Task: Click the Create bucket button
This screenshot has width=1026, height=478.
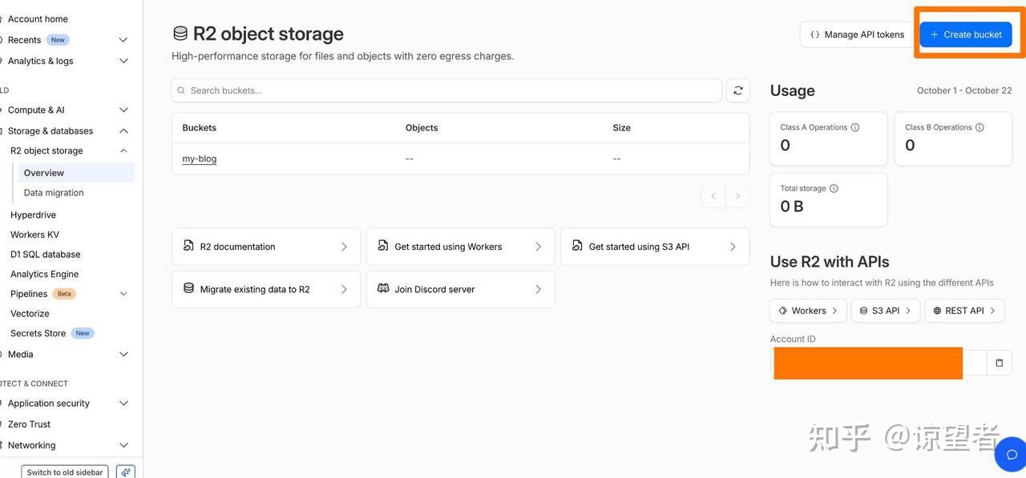Action: point(966,33)
